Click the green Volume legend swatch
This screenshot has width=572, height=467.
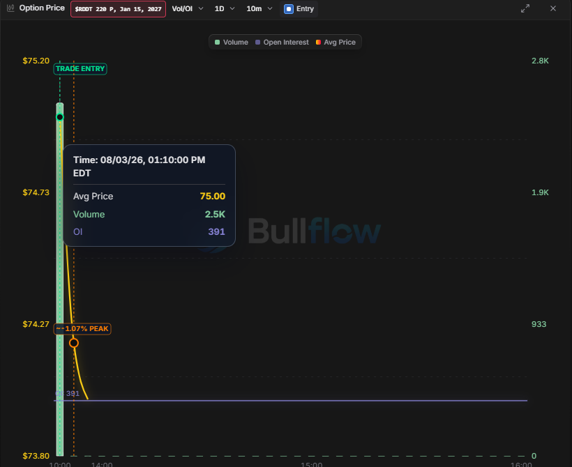(x=217, y=43)
